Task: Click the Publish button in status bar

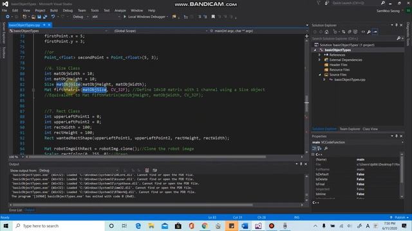Action: (x=399, y=218)
